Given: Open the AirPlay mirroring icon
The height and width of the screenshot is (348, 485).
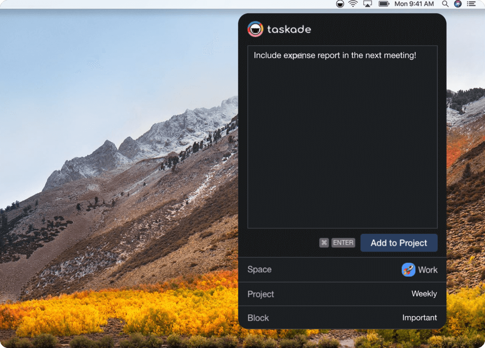Looking at the screenshot, I should pyautogui.click(x=368, y=4).
